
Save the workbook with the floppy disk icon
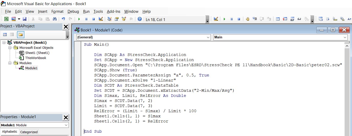tap(25, 19)
